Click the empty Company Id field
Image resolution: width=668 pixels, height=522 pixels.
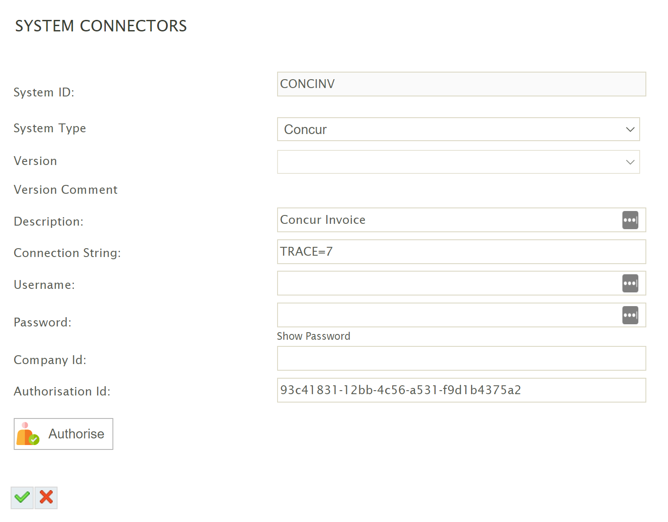pos(461,358)
